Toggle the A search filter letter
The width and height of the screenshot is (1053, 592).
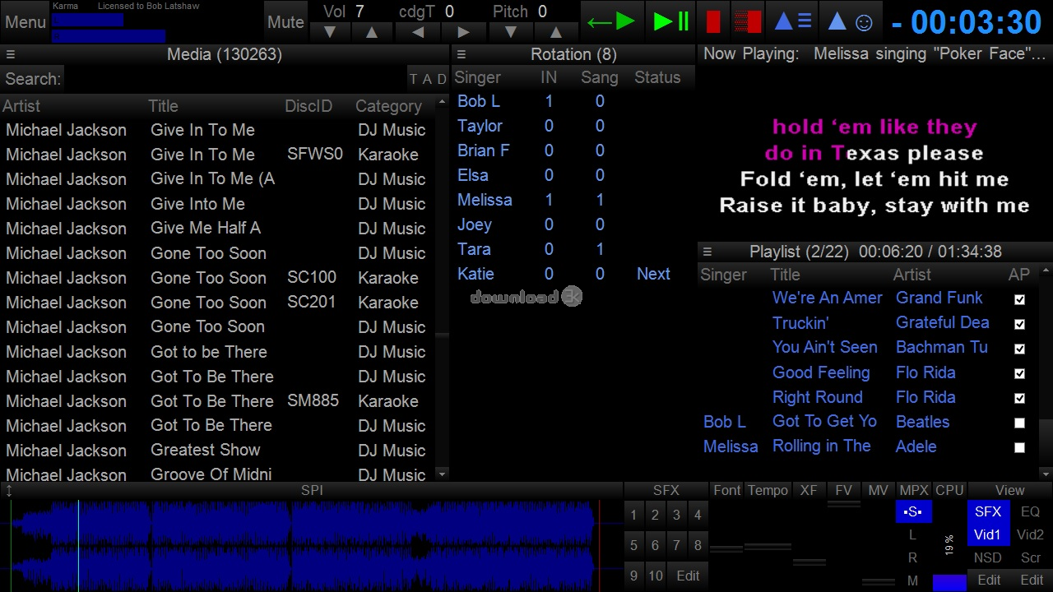pyautogui.click(x=427, y=79)
